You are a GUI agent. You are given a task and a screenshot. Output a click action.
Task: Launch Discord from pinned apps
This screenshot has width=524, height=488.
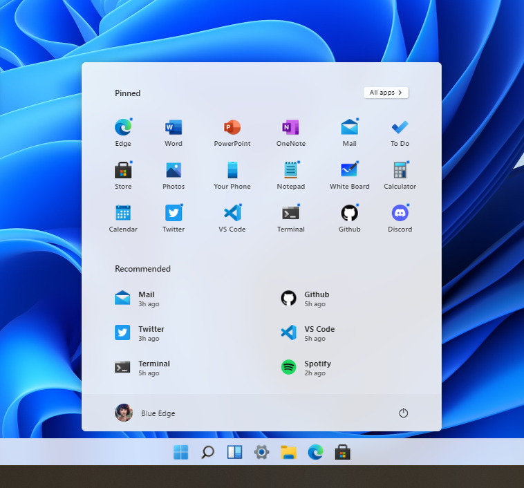pos(400,218)
